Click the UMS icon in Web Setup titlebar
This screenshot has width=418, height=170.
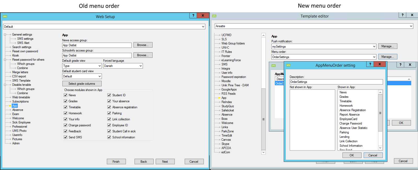pos(5,16)
